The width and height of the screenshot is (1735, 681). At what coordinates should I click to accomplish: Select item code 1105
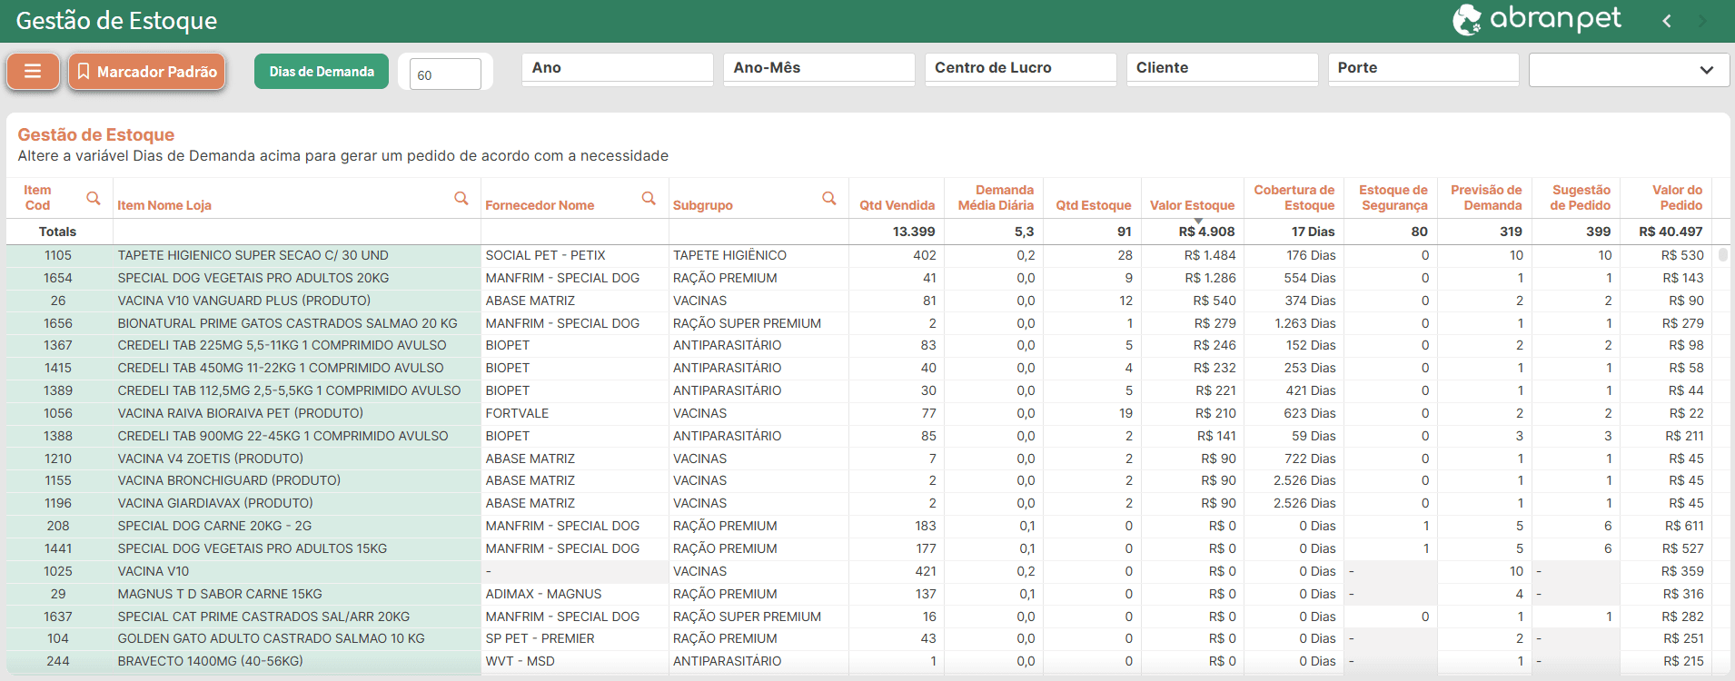(58, 255)
